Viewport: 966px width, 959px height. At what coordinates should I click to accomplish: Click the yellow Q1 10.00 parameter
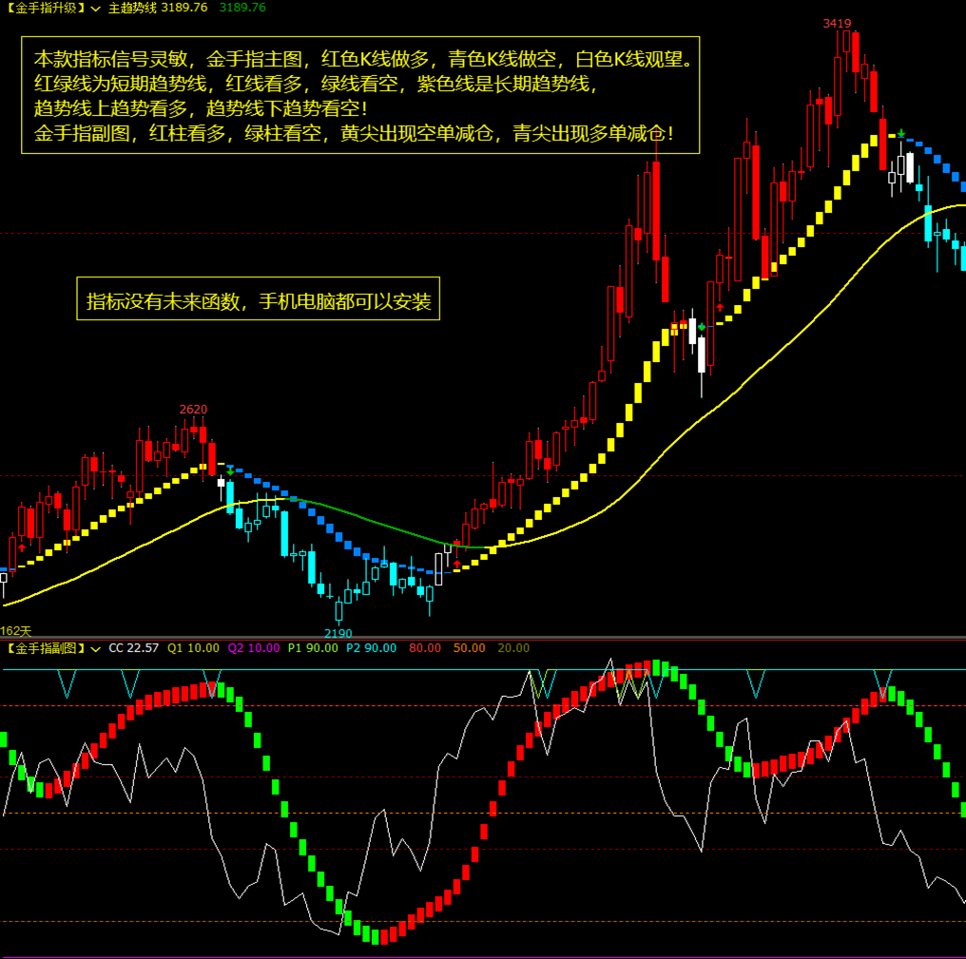click(193, 648)
